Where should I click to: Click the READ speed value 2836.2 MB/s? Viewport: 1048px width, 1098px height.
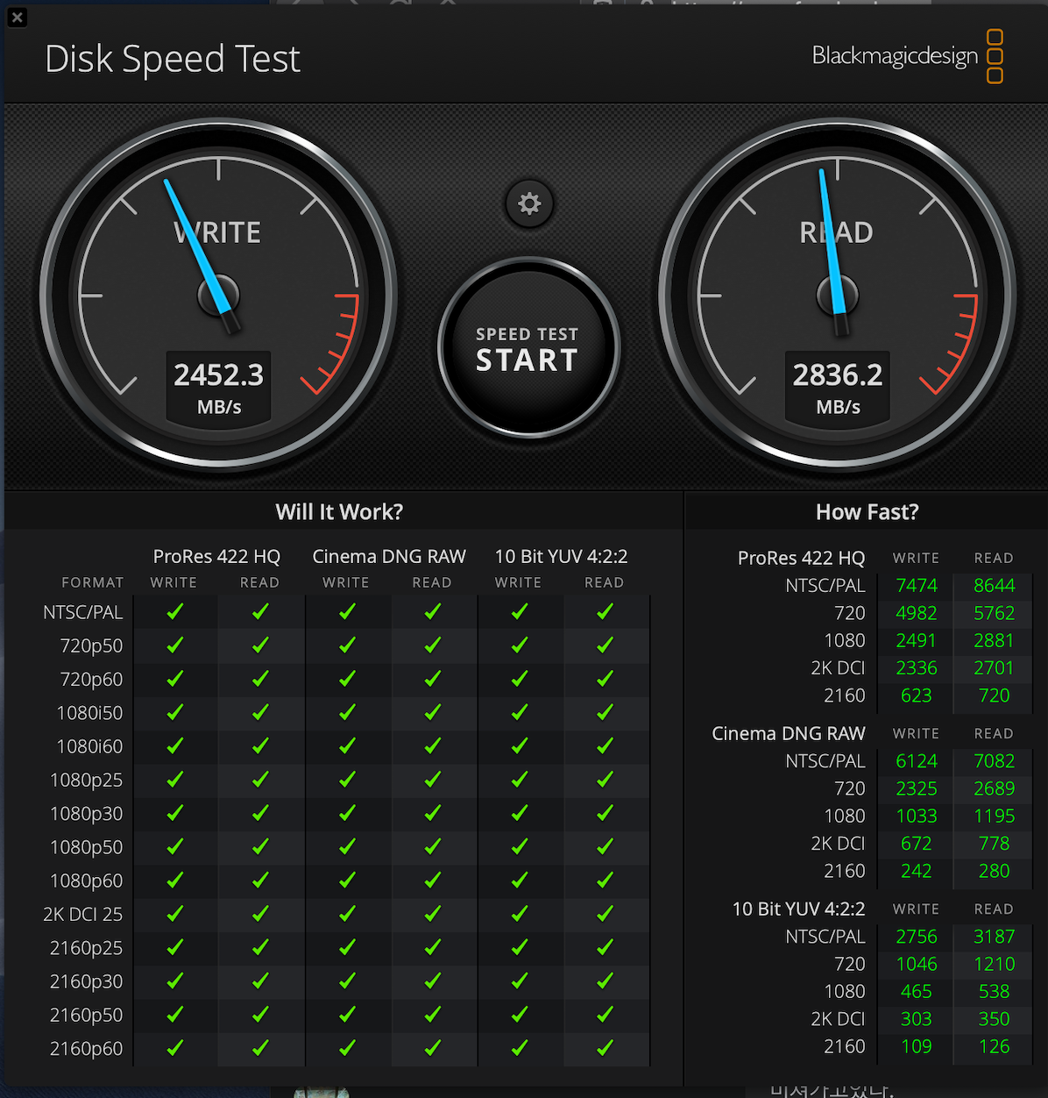pyautogui.click(x=838, y=388)
